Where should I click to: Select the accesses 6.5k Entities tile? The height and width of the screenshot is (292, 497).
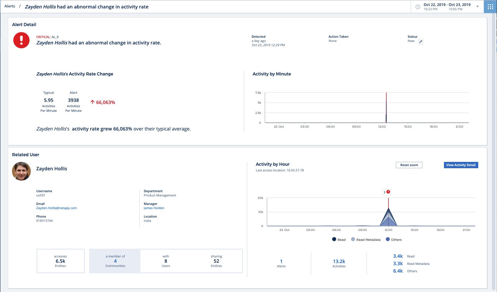[60, 261]
